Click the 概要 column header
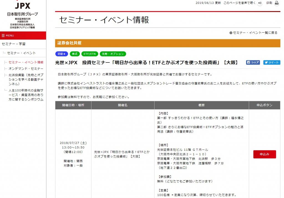Image resolution: width=284 pixels, height=198 pixels. click(x=201, y=105)
